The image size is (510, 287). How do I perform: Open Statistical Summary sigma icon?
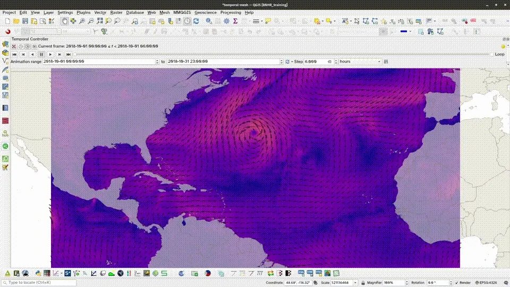click(235, 21)
